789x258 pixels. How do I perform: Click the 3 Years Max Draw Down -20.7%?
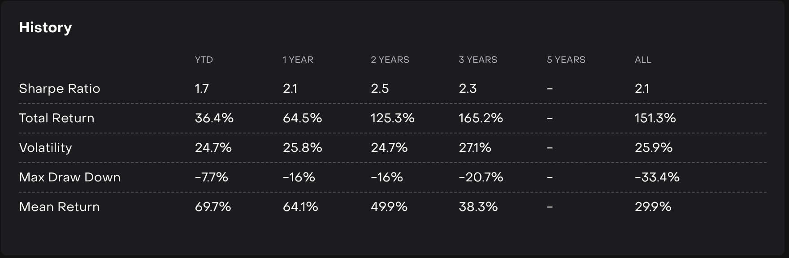click(x=481, y=177)
